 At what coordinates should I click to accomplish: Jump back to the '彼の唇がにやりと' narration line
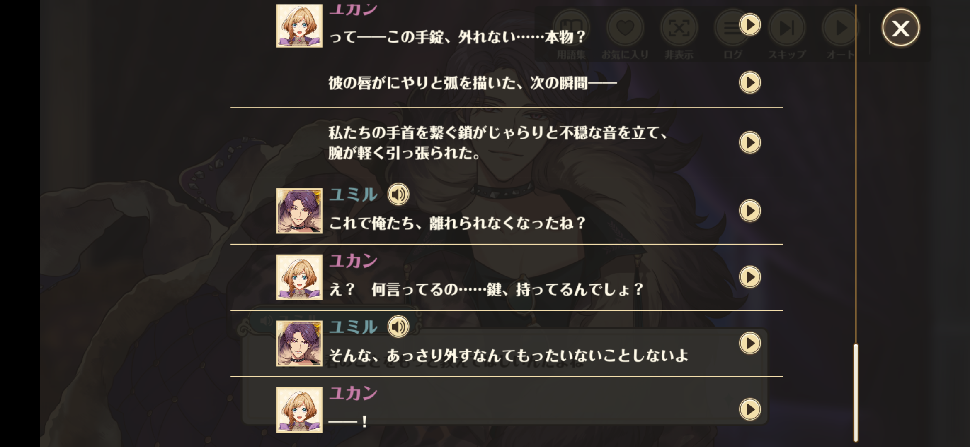click(x=750, y=82)
